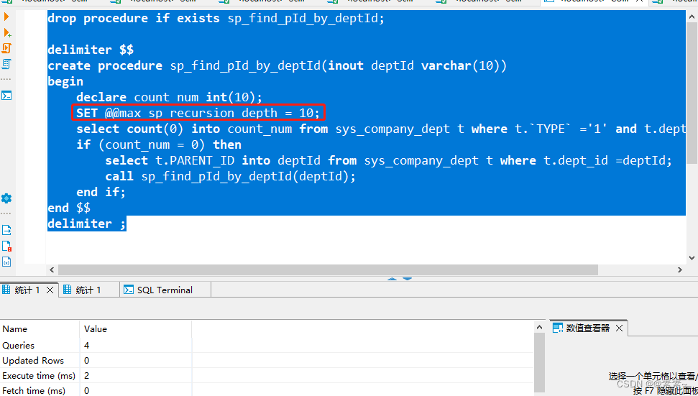Close the 数值查看器 value viewer panel

click(619, 328)
